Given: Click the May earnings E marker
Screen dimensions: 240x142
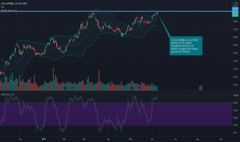Looking at the screenshot, I should 132,88.
